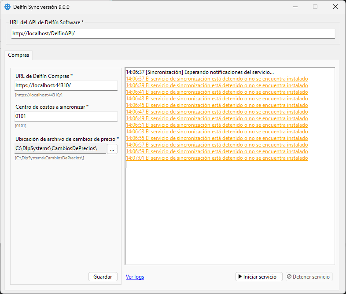Click the price change file location text field

click(60, 149)
